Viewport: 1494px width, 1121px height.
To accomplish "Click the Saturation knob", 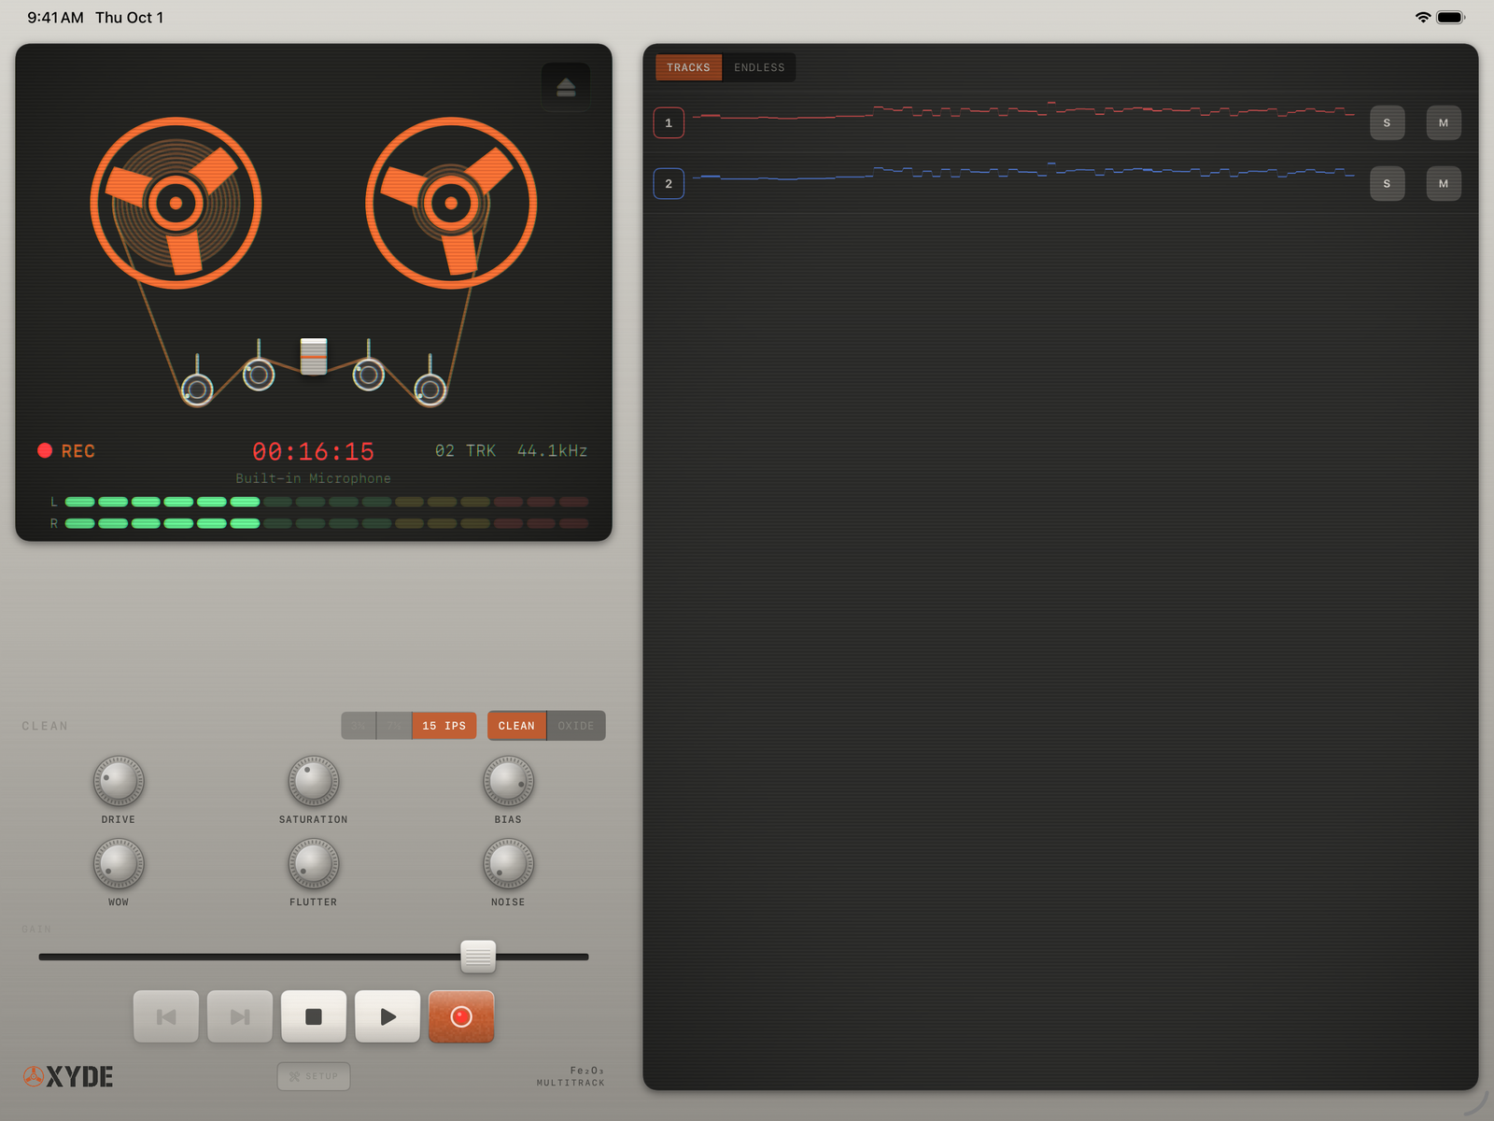I will click(314, 781).
